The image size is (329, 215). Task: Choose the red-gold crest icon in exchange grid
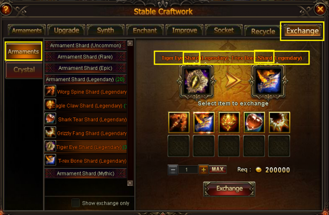229,123
